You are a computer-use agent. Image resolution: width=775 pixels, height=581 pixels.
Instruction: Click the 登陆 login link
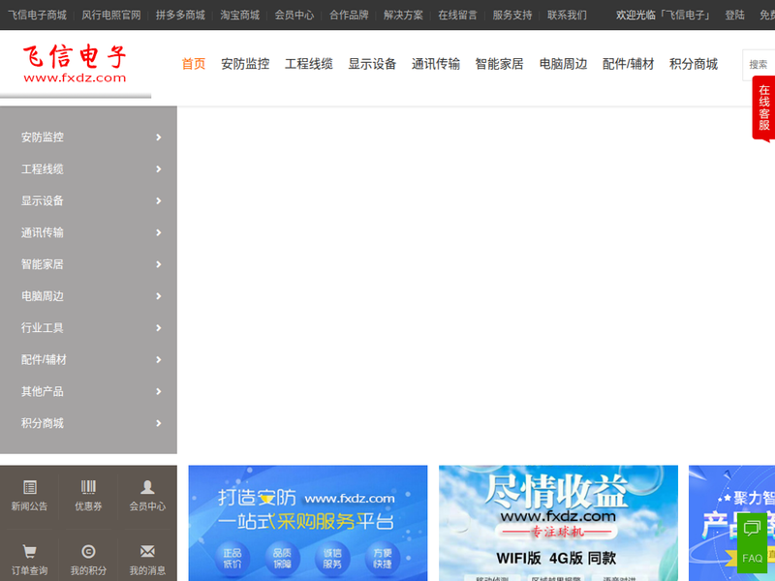pos(734,15)
